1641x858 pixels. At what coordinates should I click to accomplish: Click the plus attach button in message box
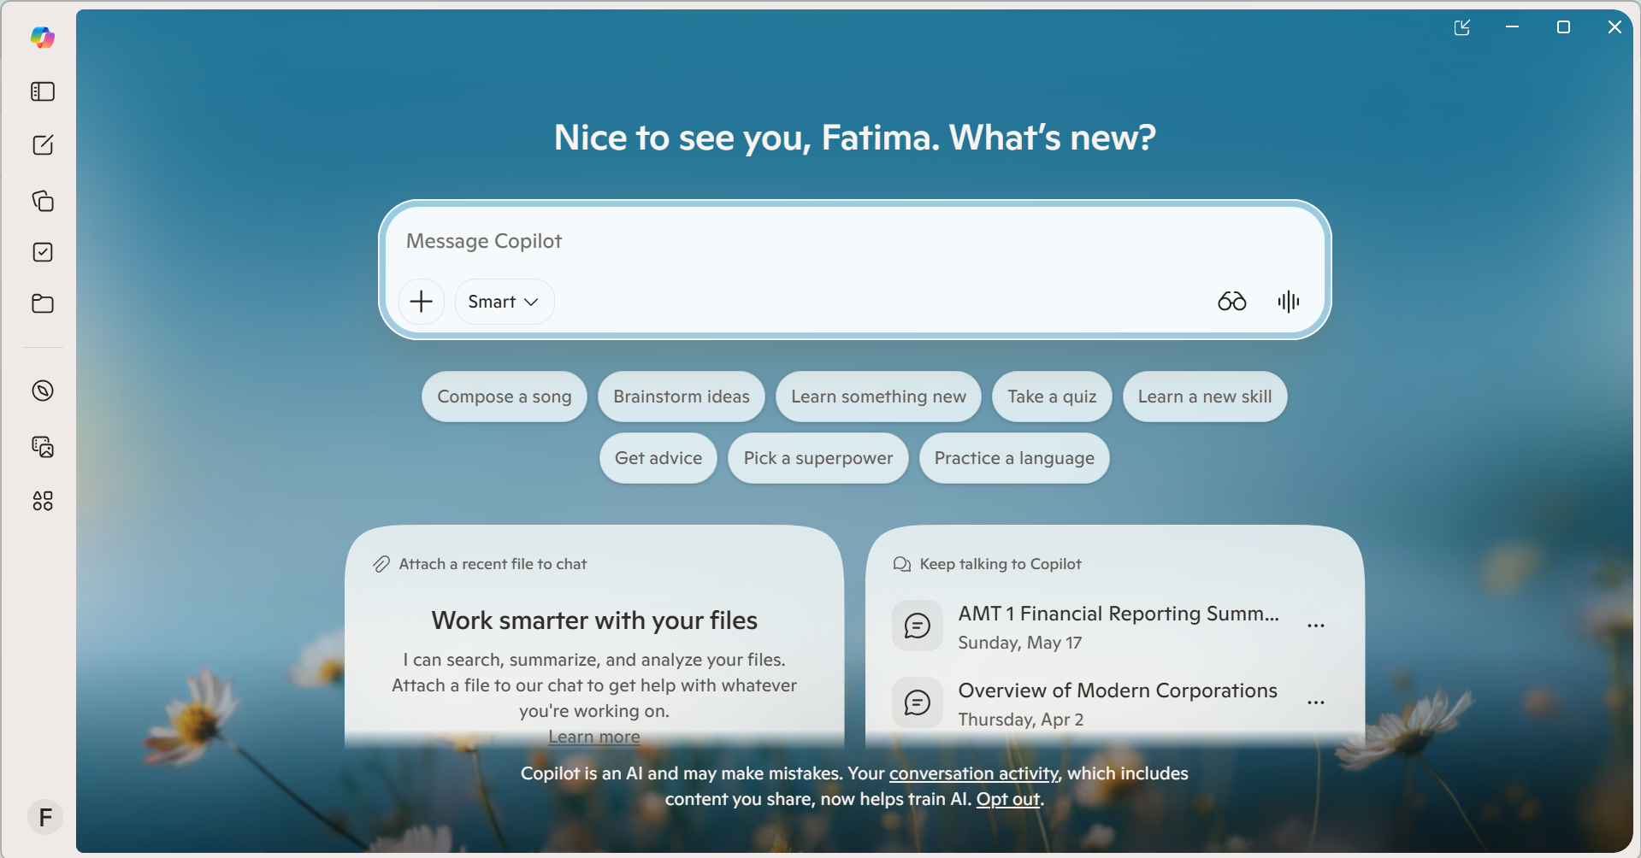coord(422,302)
